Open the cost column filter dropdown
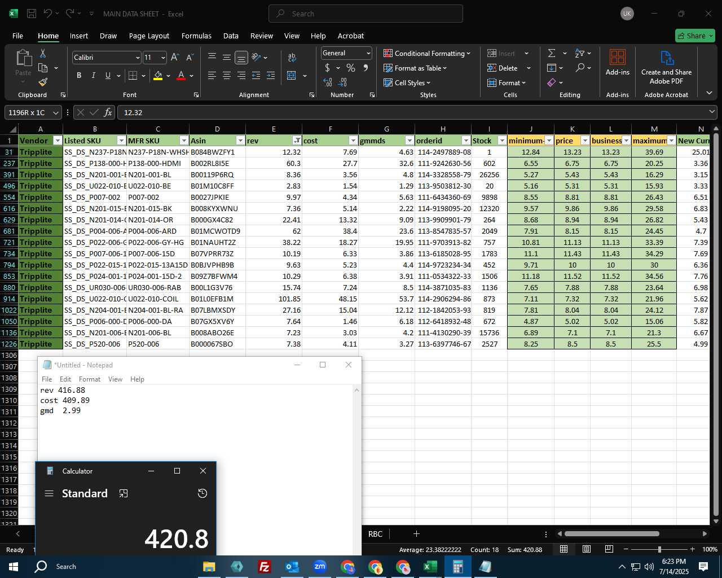The height and width of the screenshot is (578, 722). click(353, 141)
